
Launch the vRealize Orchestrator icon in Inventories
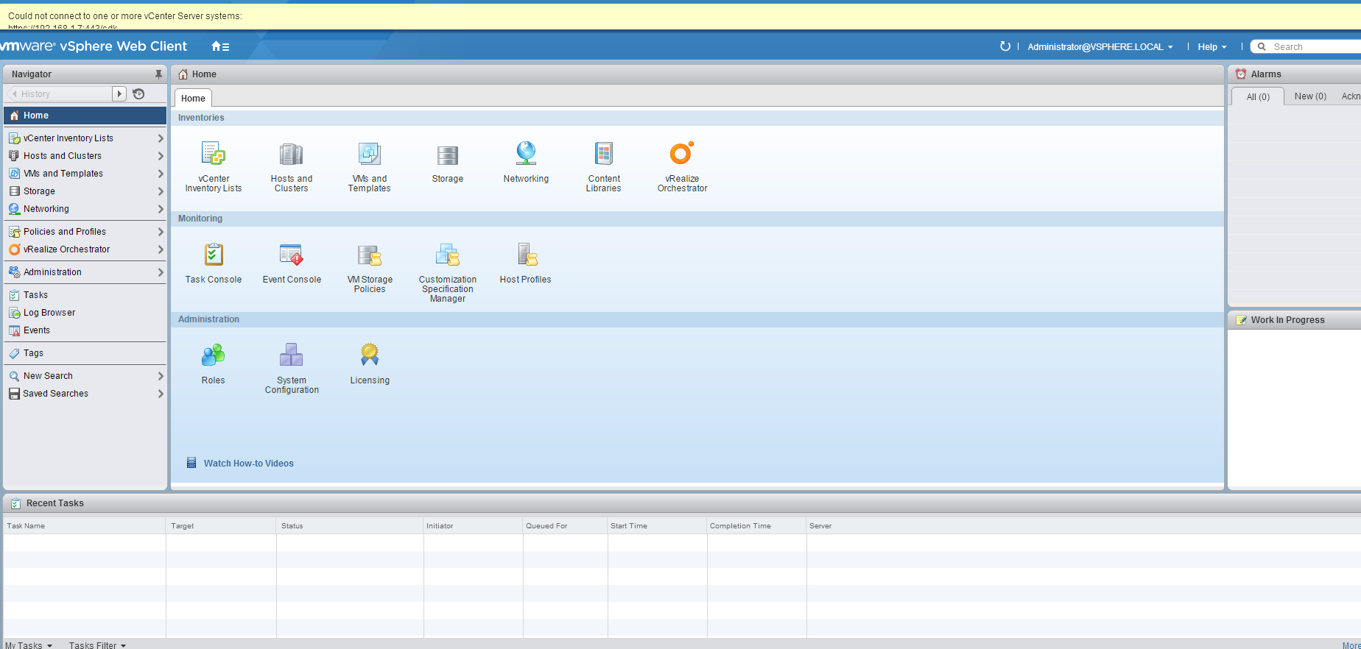(681, 152)
